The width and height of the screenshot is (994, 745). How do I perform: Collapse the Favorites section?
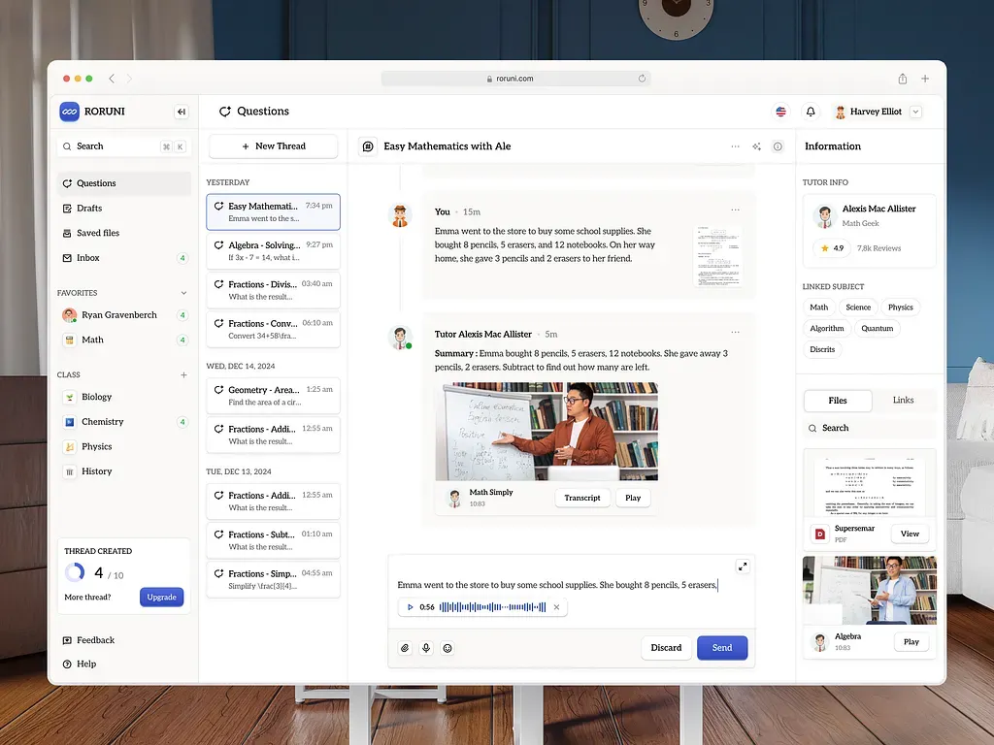[x=183, y=293]
